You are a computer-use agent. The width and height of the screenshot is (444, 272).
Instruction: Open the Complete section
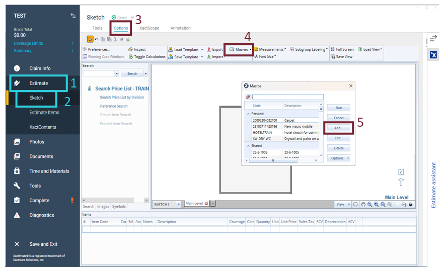[39, 201]
